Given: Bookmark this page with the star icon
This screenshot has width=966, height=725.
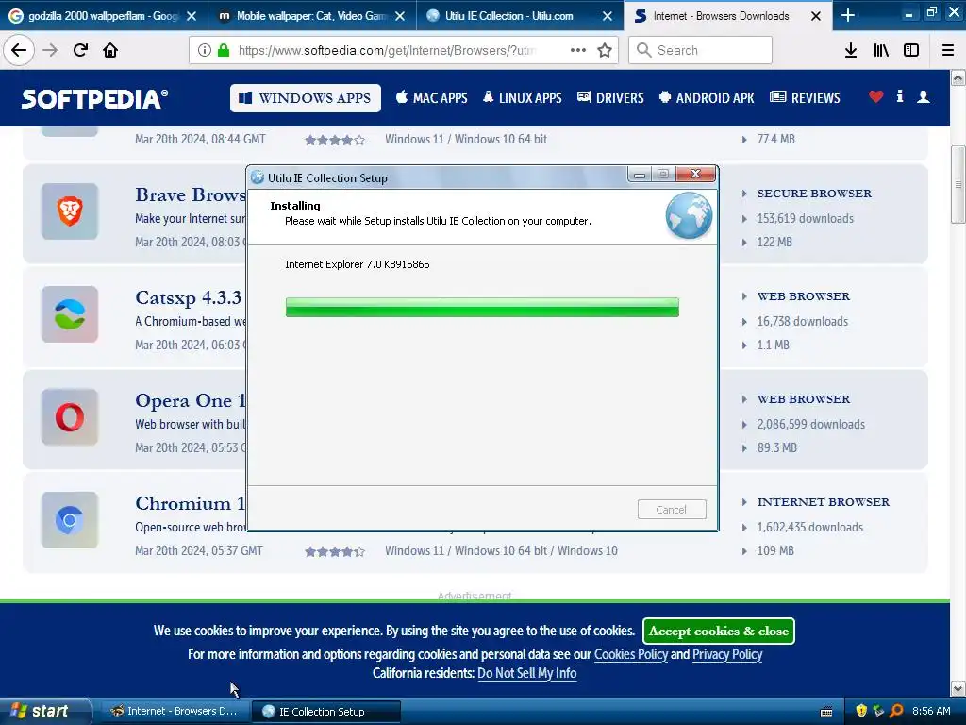Looking at the screenshot, I should (x=605, y=50).
